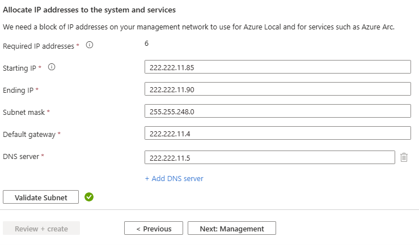Click the required IP count value 6
This screenshot has width=419, height=245.
146,44
